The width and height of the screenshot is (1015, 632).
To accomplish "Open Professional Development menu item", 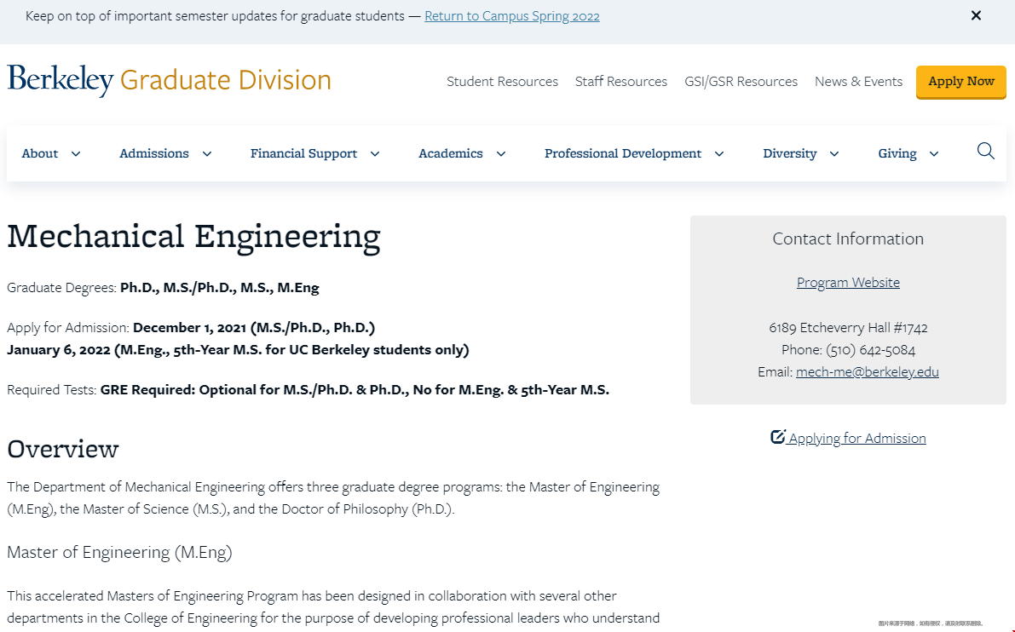I will pos(623,153).
